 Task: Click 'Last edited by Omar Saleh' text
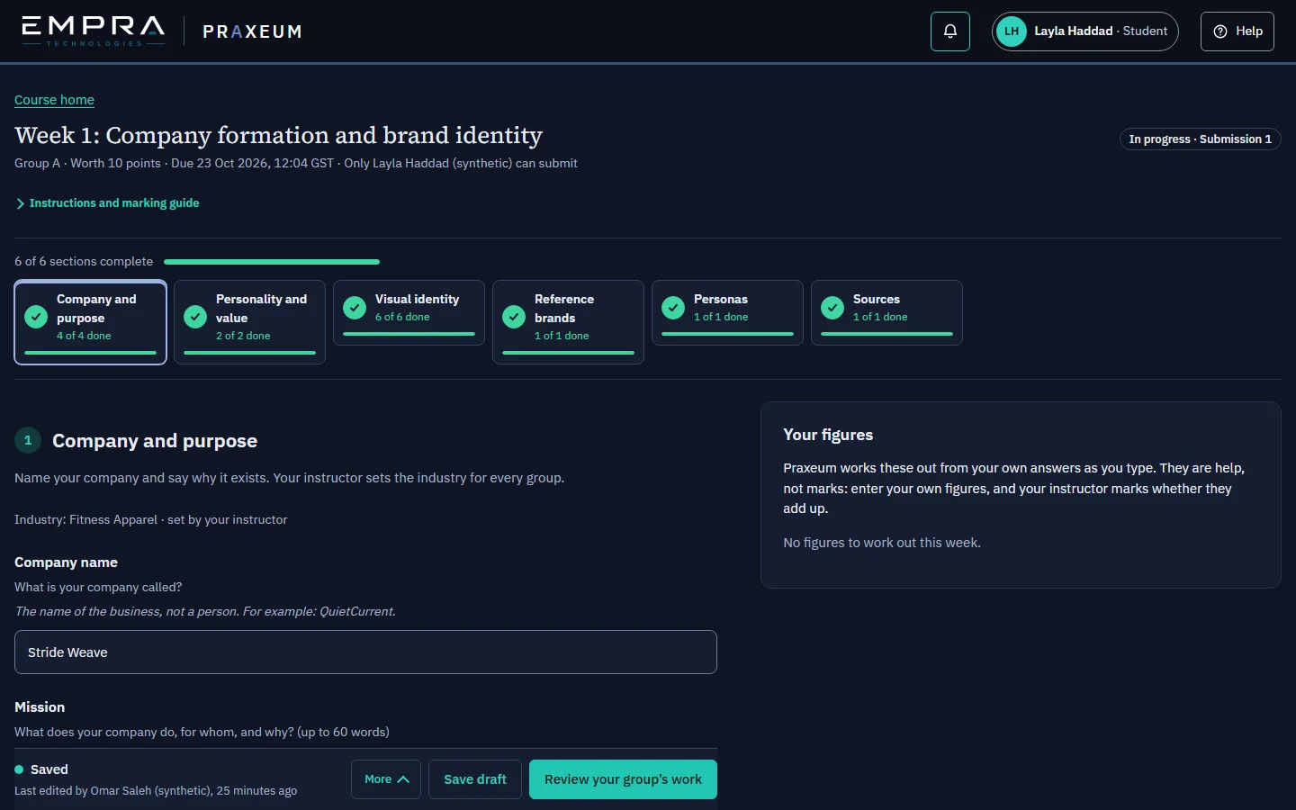click(156, 791)
